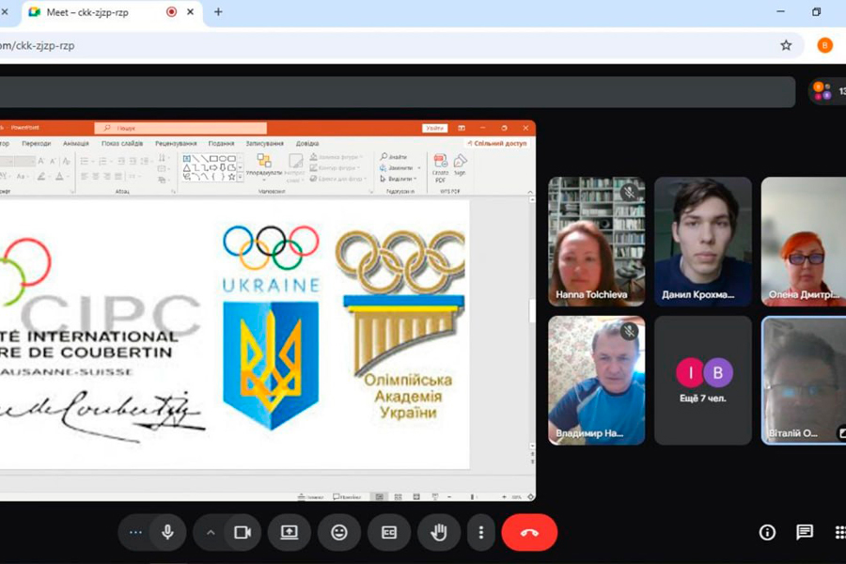Select the text box shape in gallery
Image resolution: width=846 pixels, height=564 pixels.
[187, 159]
